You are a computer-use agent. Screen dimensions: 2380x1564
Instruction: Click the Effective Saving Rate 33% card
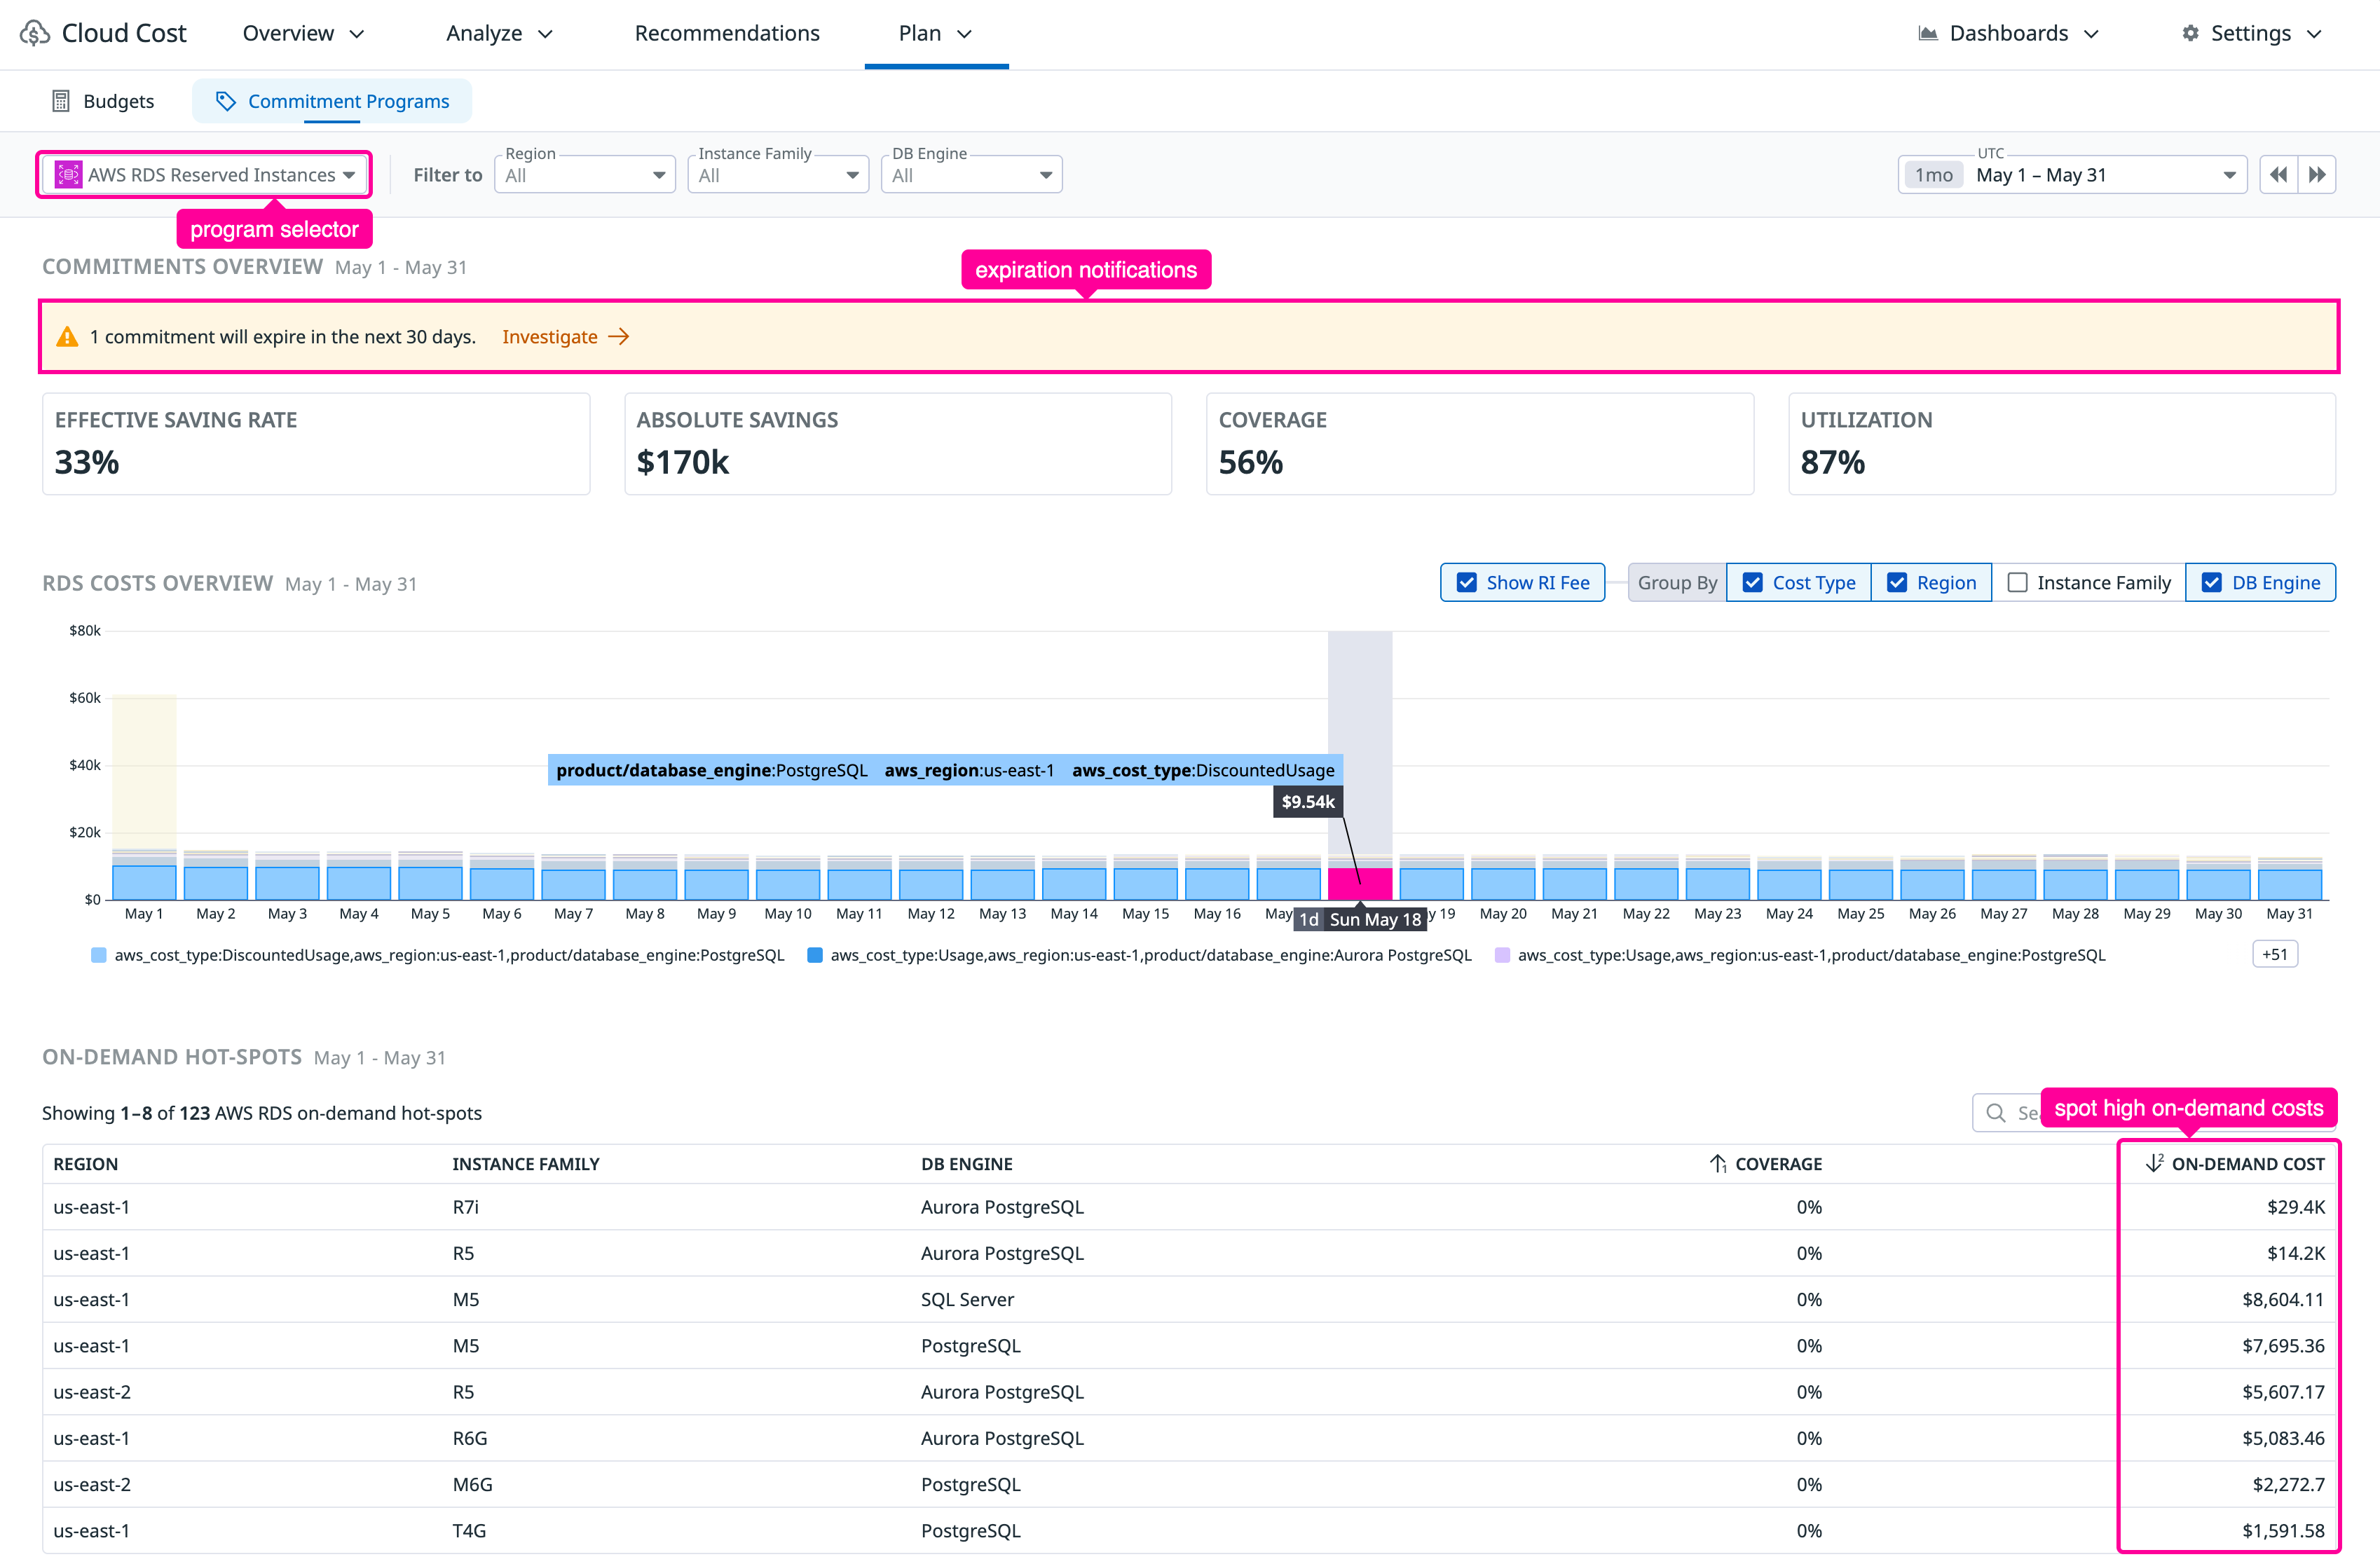(316, 444)
